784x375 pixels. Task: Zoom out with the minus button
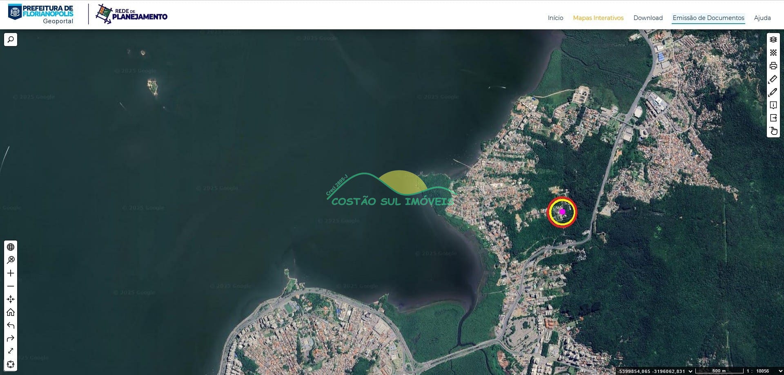tap(11, 286)
